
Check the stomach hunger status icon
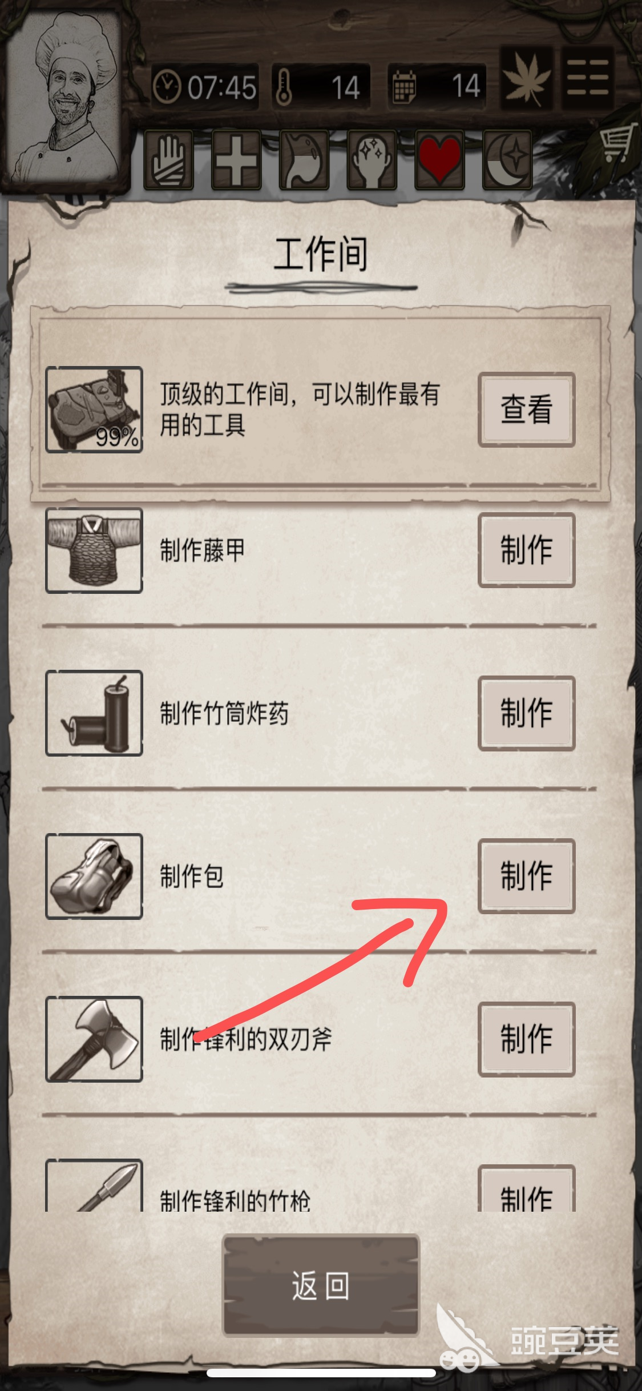304,160
